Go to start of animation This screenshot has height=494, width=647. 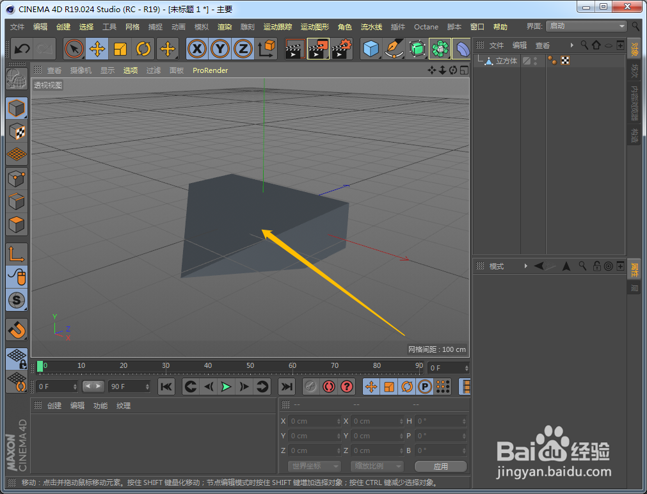(166, 386)
